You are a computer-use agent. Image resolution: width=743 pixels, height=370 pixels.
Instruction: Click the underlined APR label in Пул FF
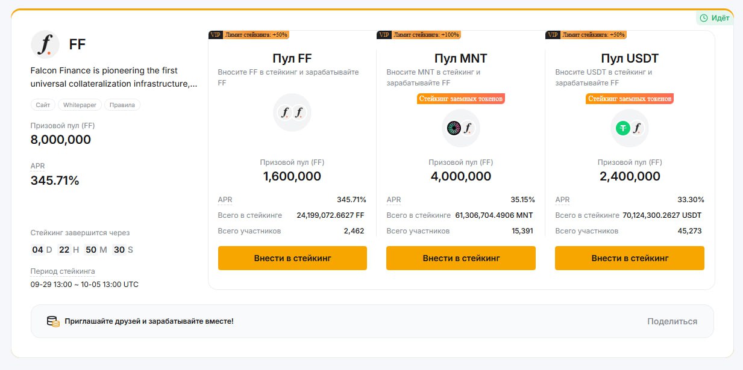tap(225, 200)
